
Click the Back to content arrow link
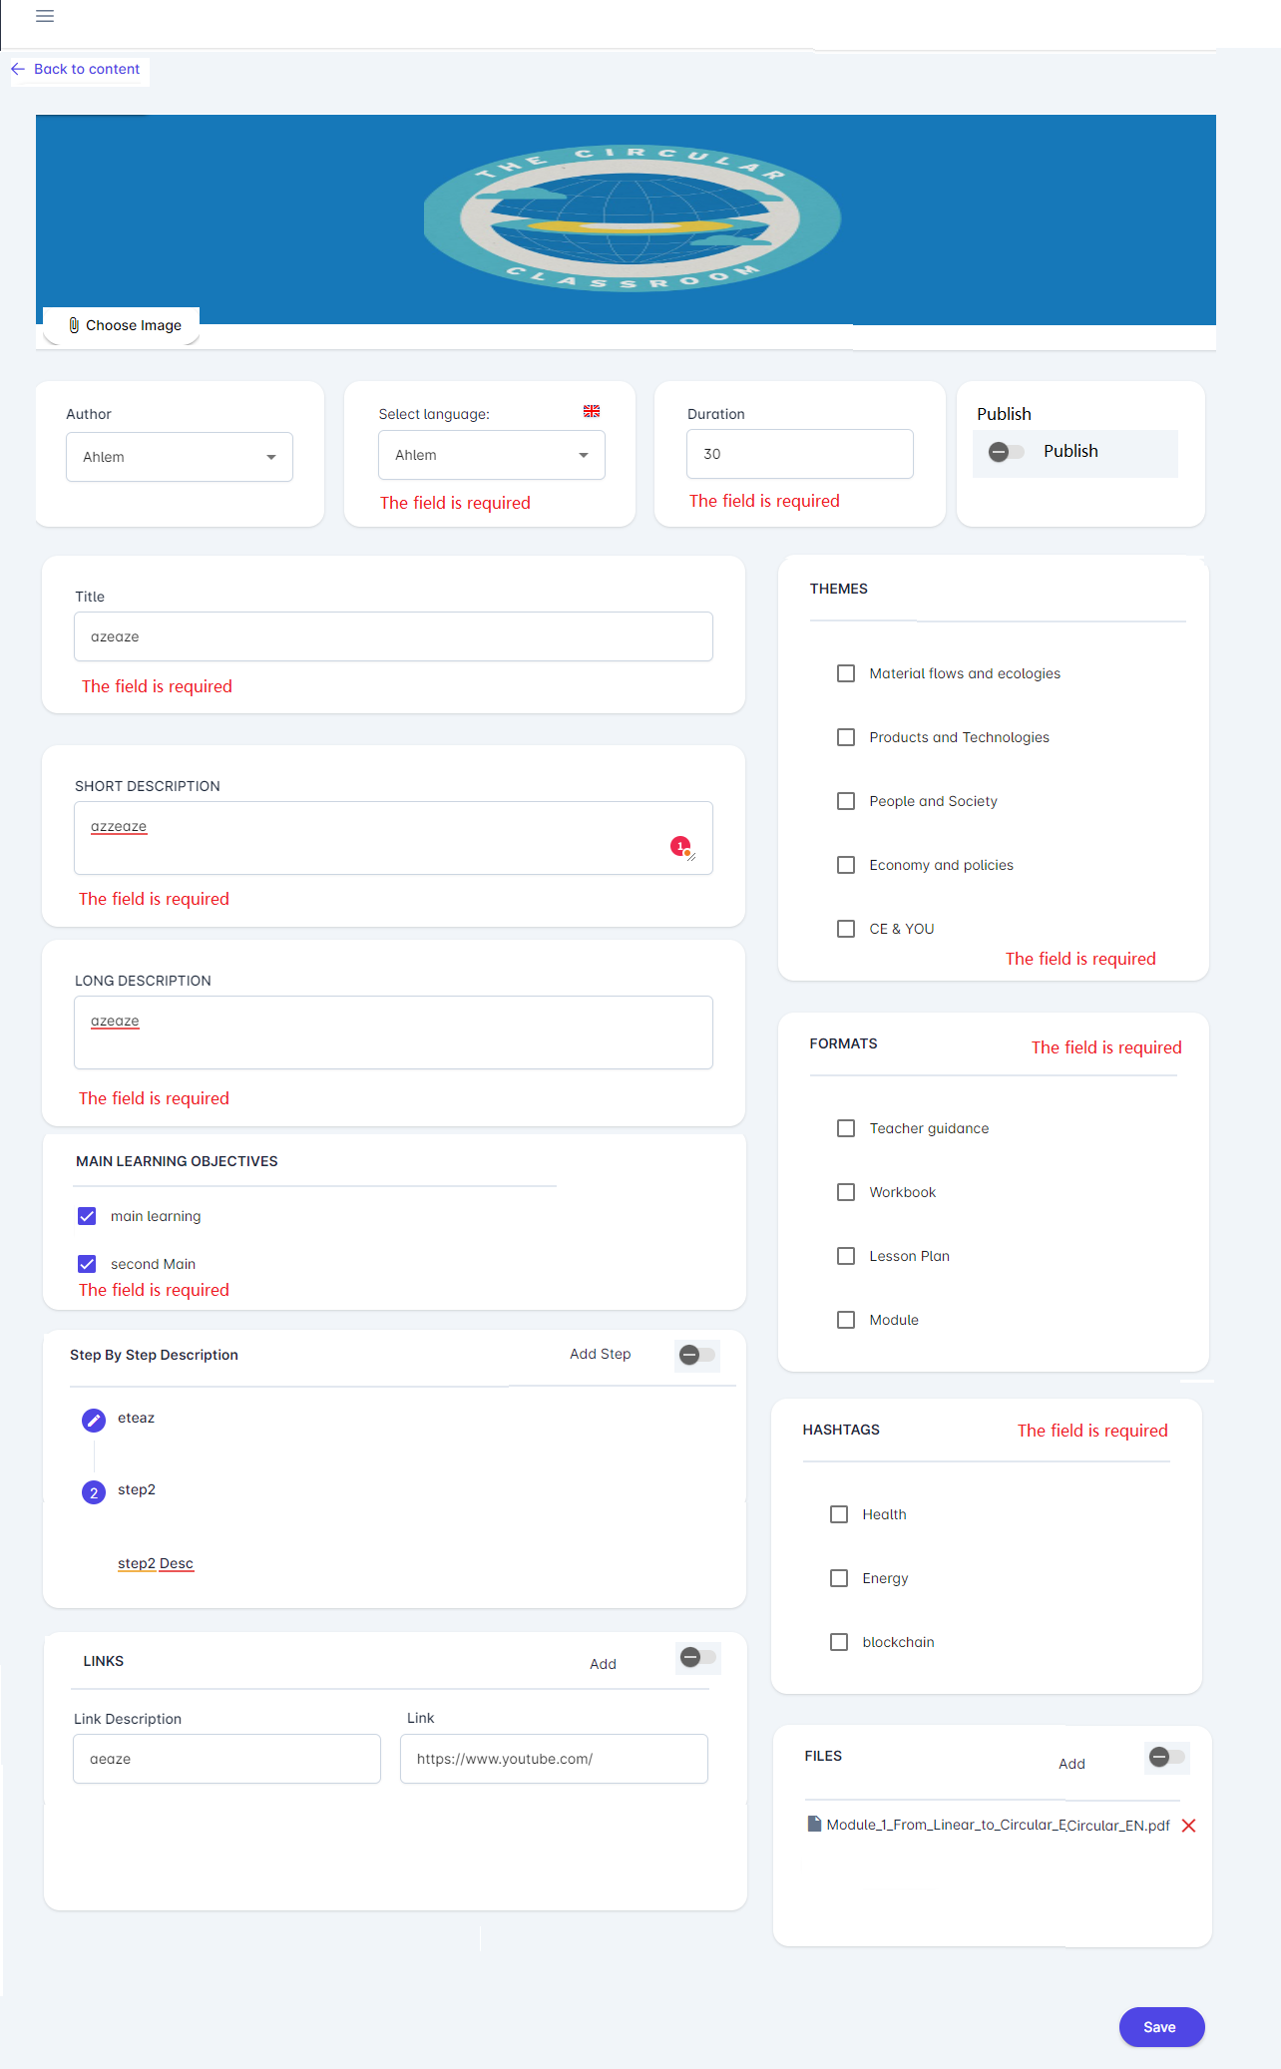click(76, 69)
